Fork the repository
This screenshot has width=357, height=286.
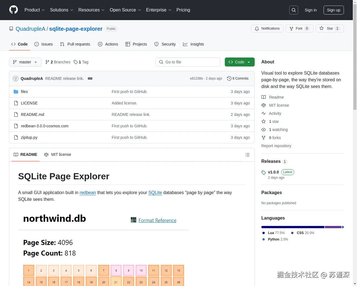tap(299, 28)
